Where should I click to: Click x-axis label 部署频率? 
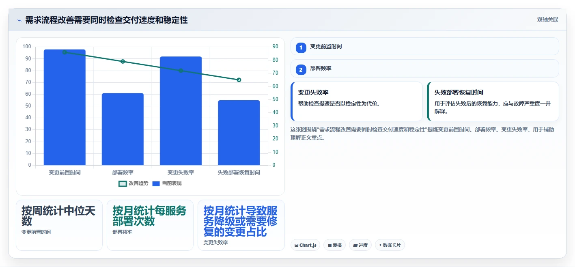(123, 172)
